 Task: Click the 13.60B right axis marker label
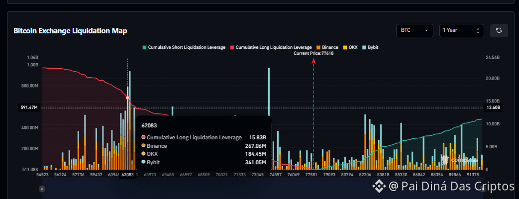pyautogui.click(x=493, y=108)
